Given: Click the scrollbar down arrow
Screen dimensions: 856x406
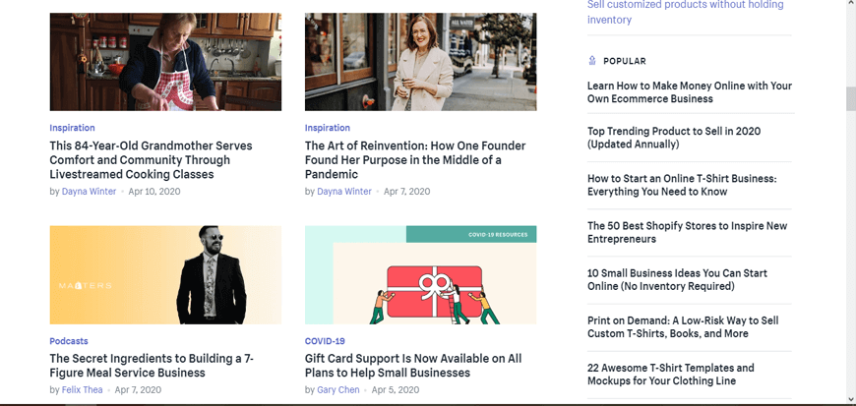Looking at the screenshot, I should point(850,399).
